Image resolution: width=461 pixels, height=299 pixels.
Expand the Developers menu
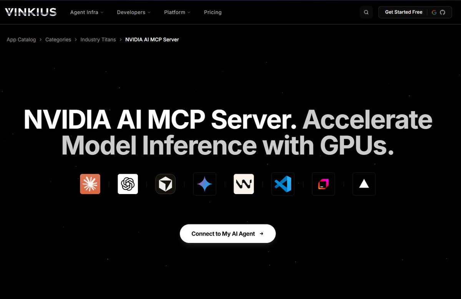[134, 12]
